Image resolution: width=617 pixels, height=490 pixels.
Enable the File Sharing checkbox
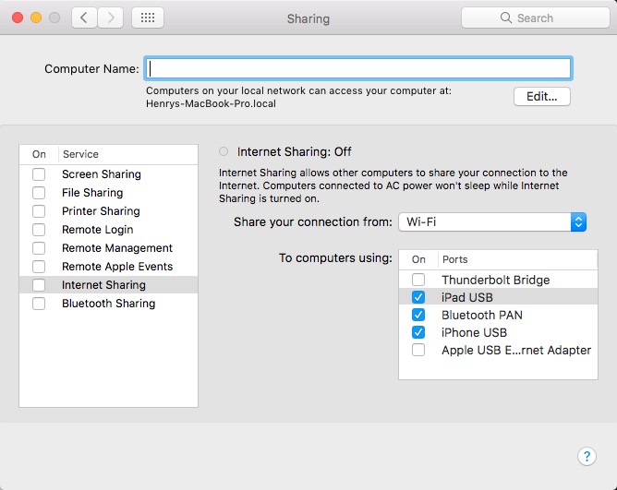click(x=39, y=193)
